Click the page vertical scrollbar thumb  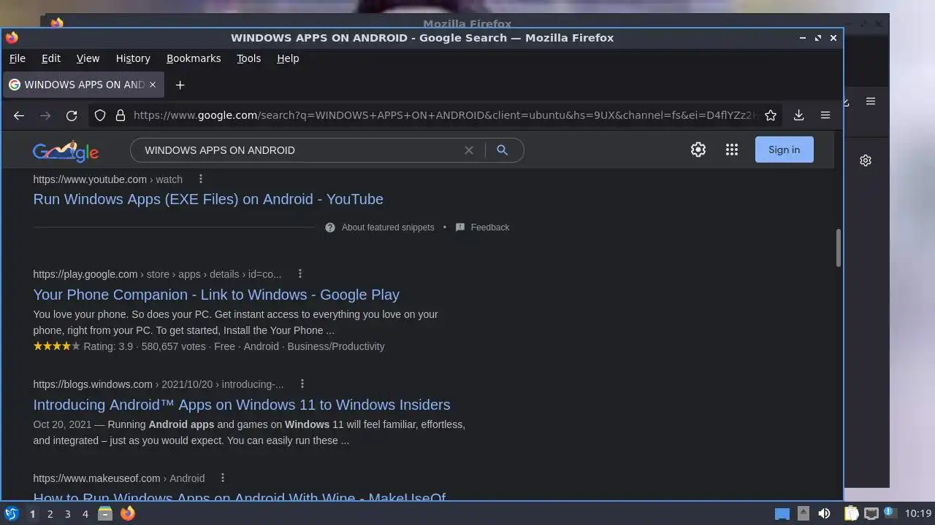point(838,248)
